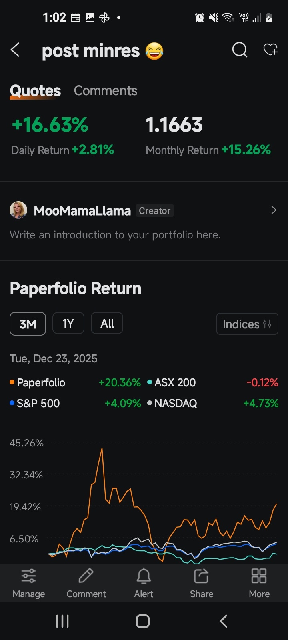This screenshot has width=288, height=640.
Task: Select the 3M time range
Action: pyautogui.click(x=28, y=324)
